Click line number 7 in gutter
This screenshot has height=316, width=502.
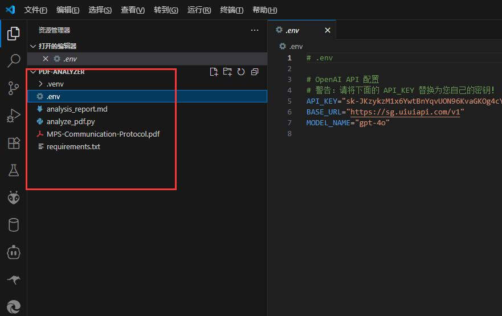[289, 123]
